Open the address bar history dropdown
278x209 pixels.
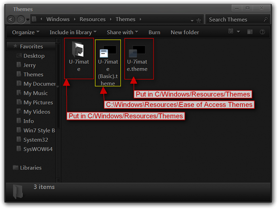192,20
